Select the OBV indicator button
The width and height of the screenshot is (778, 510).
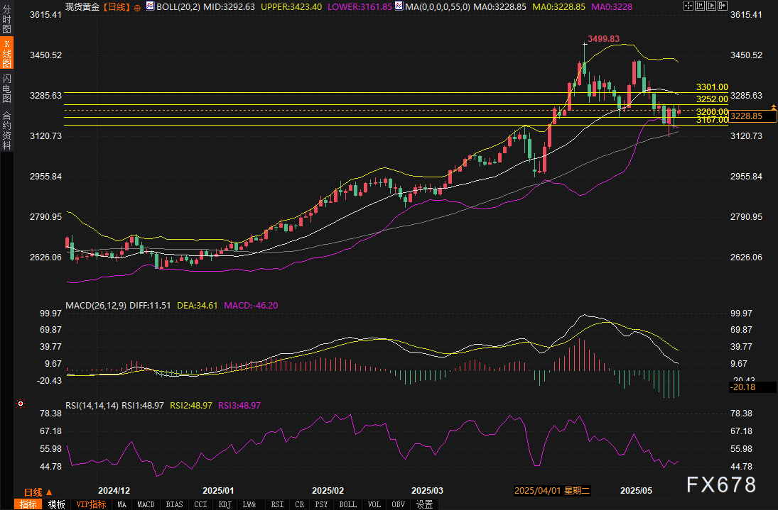[398, 504]
